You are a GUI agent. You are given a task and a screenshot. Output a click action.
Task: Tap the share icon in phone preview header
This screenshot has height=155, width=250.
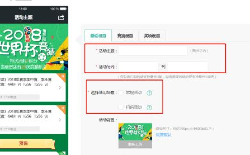61,17
